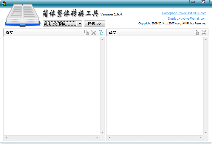Click inside the 原文 source text area
The height and width of the screenshot is (144, 212).
(x=52, y=86)
